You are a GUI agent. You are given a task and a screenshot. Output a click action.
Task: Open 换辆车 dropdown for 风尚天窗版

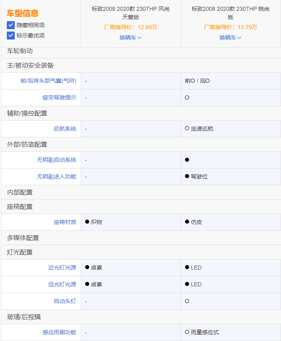[131, 38]
